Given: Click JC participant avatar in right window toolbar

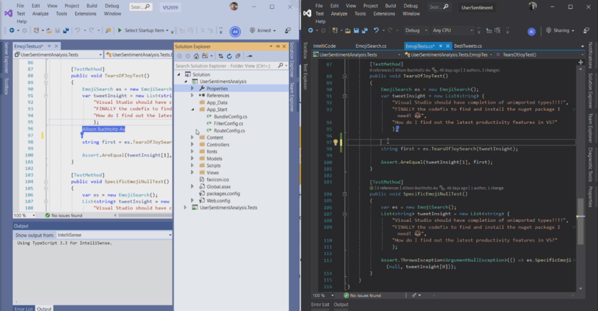Looking at the screenshot, I should pos(531,32).
